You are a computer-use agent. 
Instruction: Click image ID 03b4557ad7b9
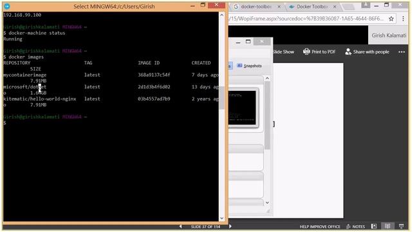(154, 99)
